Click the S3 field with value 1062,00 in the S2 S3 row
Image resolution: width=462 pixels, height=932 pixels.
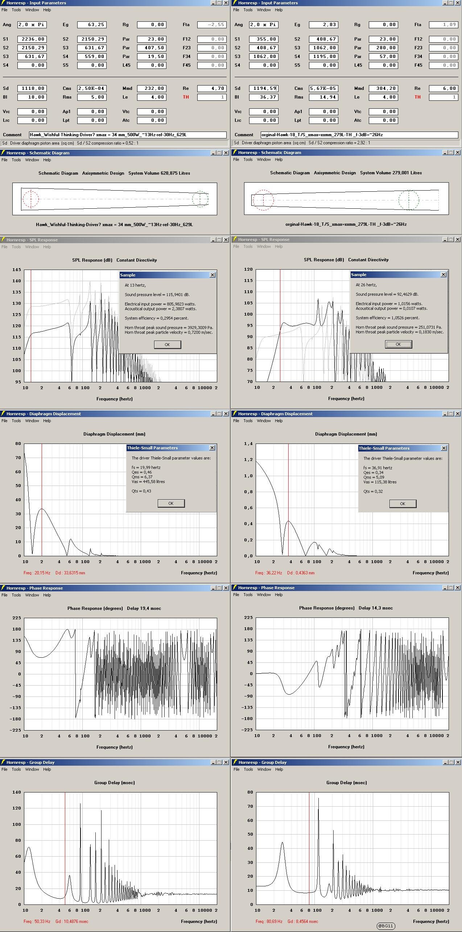click(x=323, y=48)
